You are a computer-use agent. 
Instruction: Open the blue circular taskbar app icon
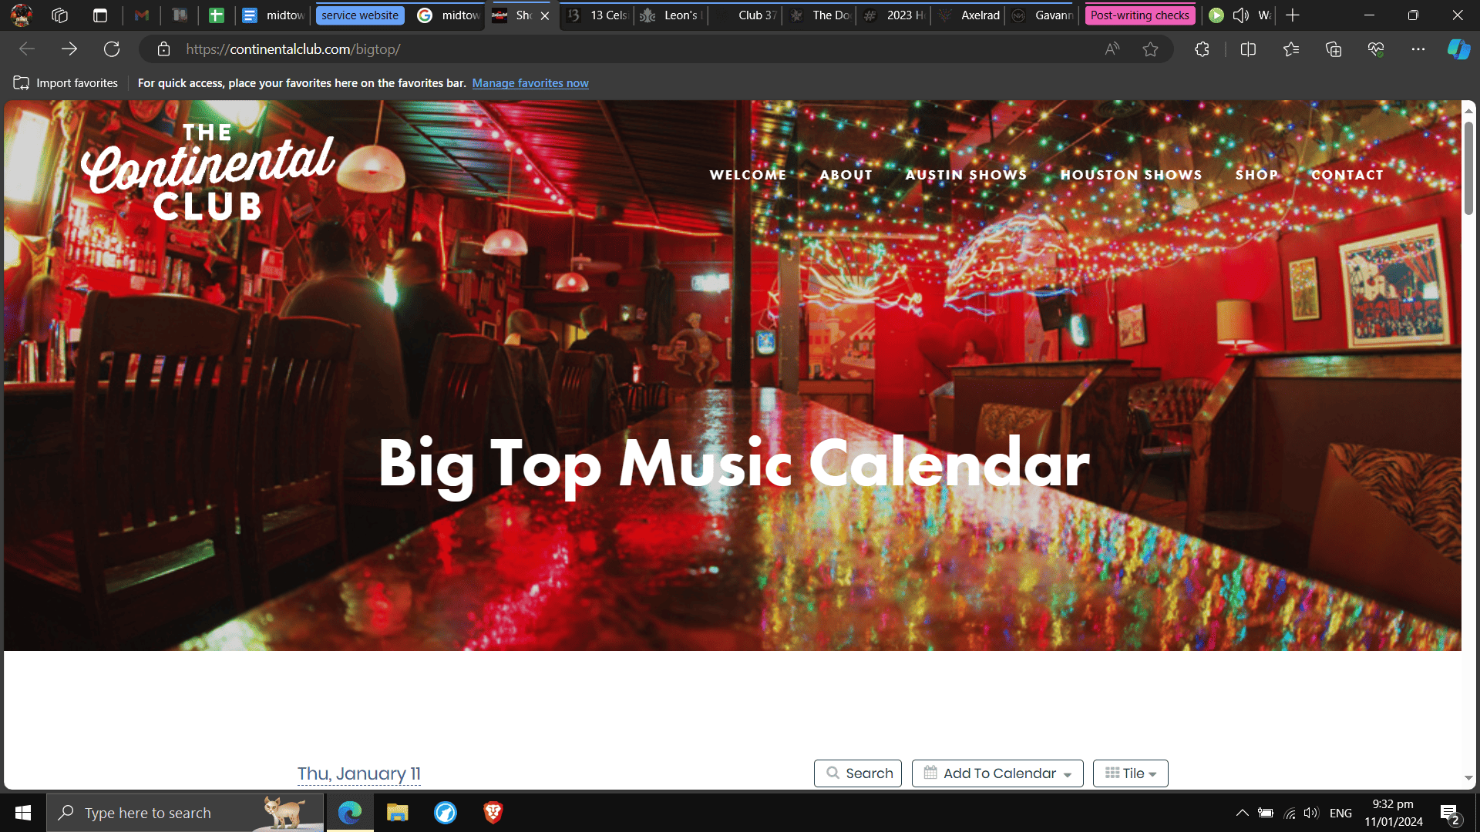pyautogui.click(x=446, y=813)
